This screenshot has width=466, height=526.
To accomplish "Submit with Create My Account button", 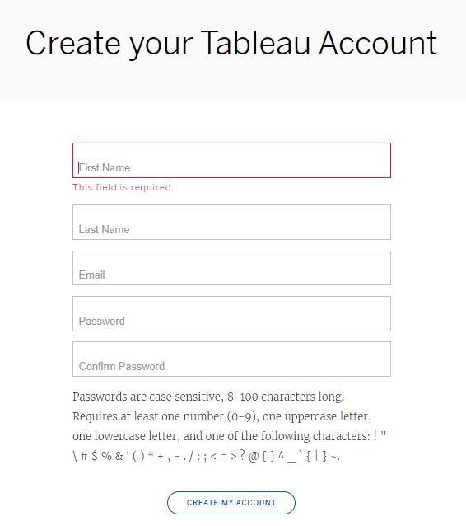I will [231, 503].
